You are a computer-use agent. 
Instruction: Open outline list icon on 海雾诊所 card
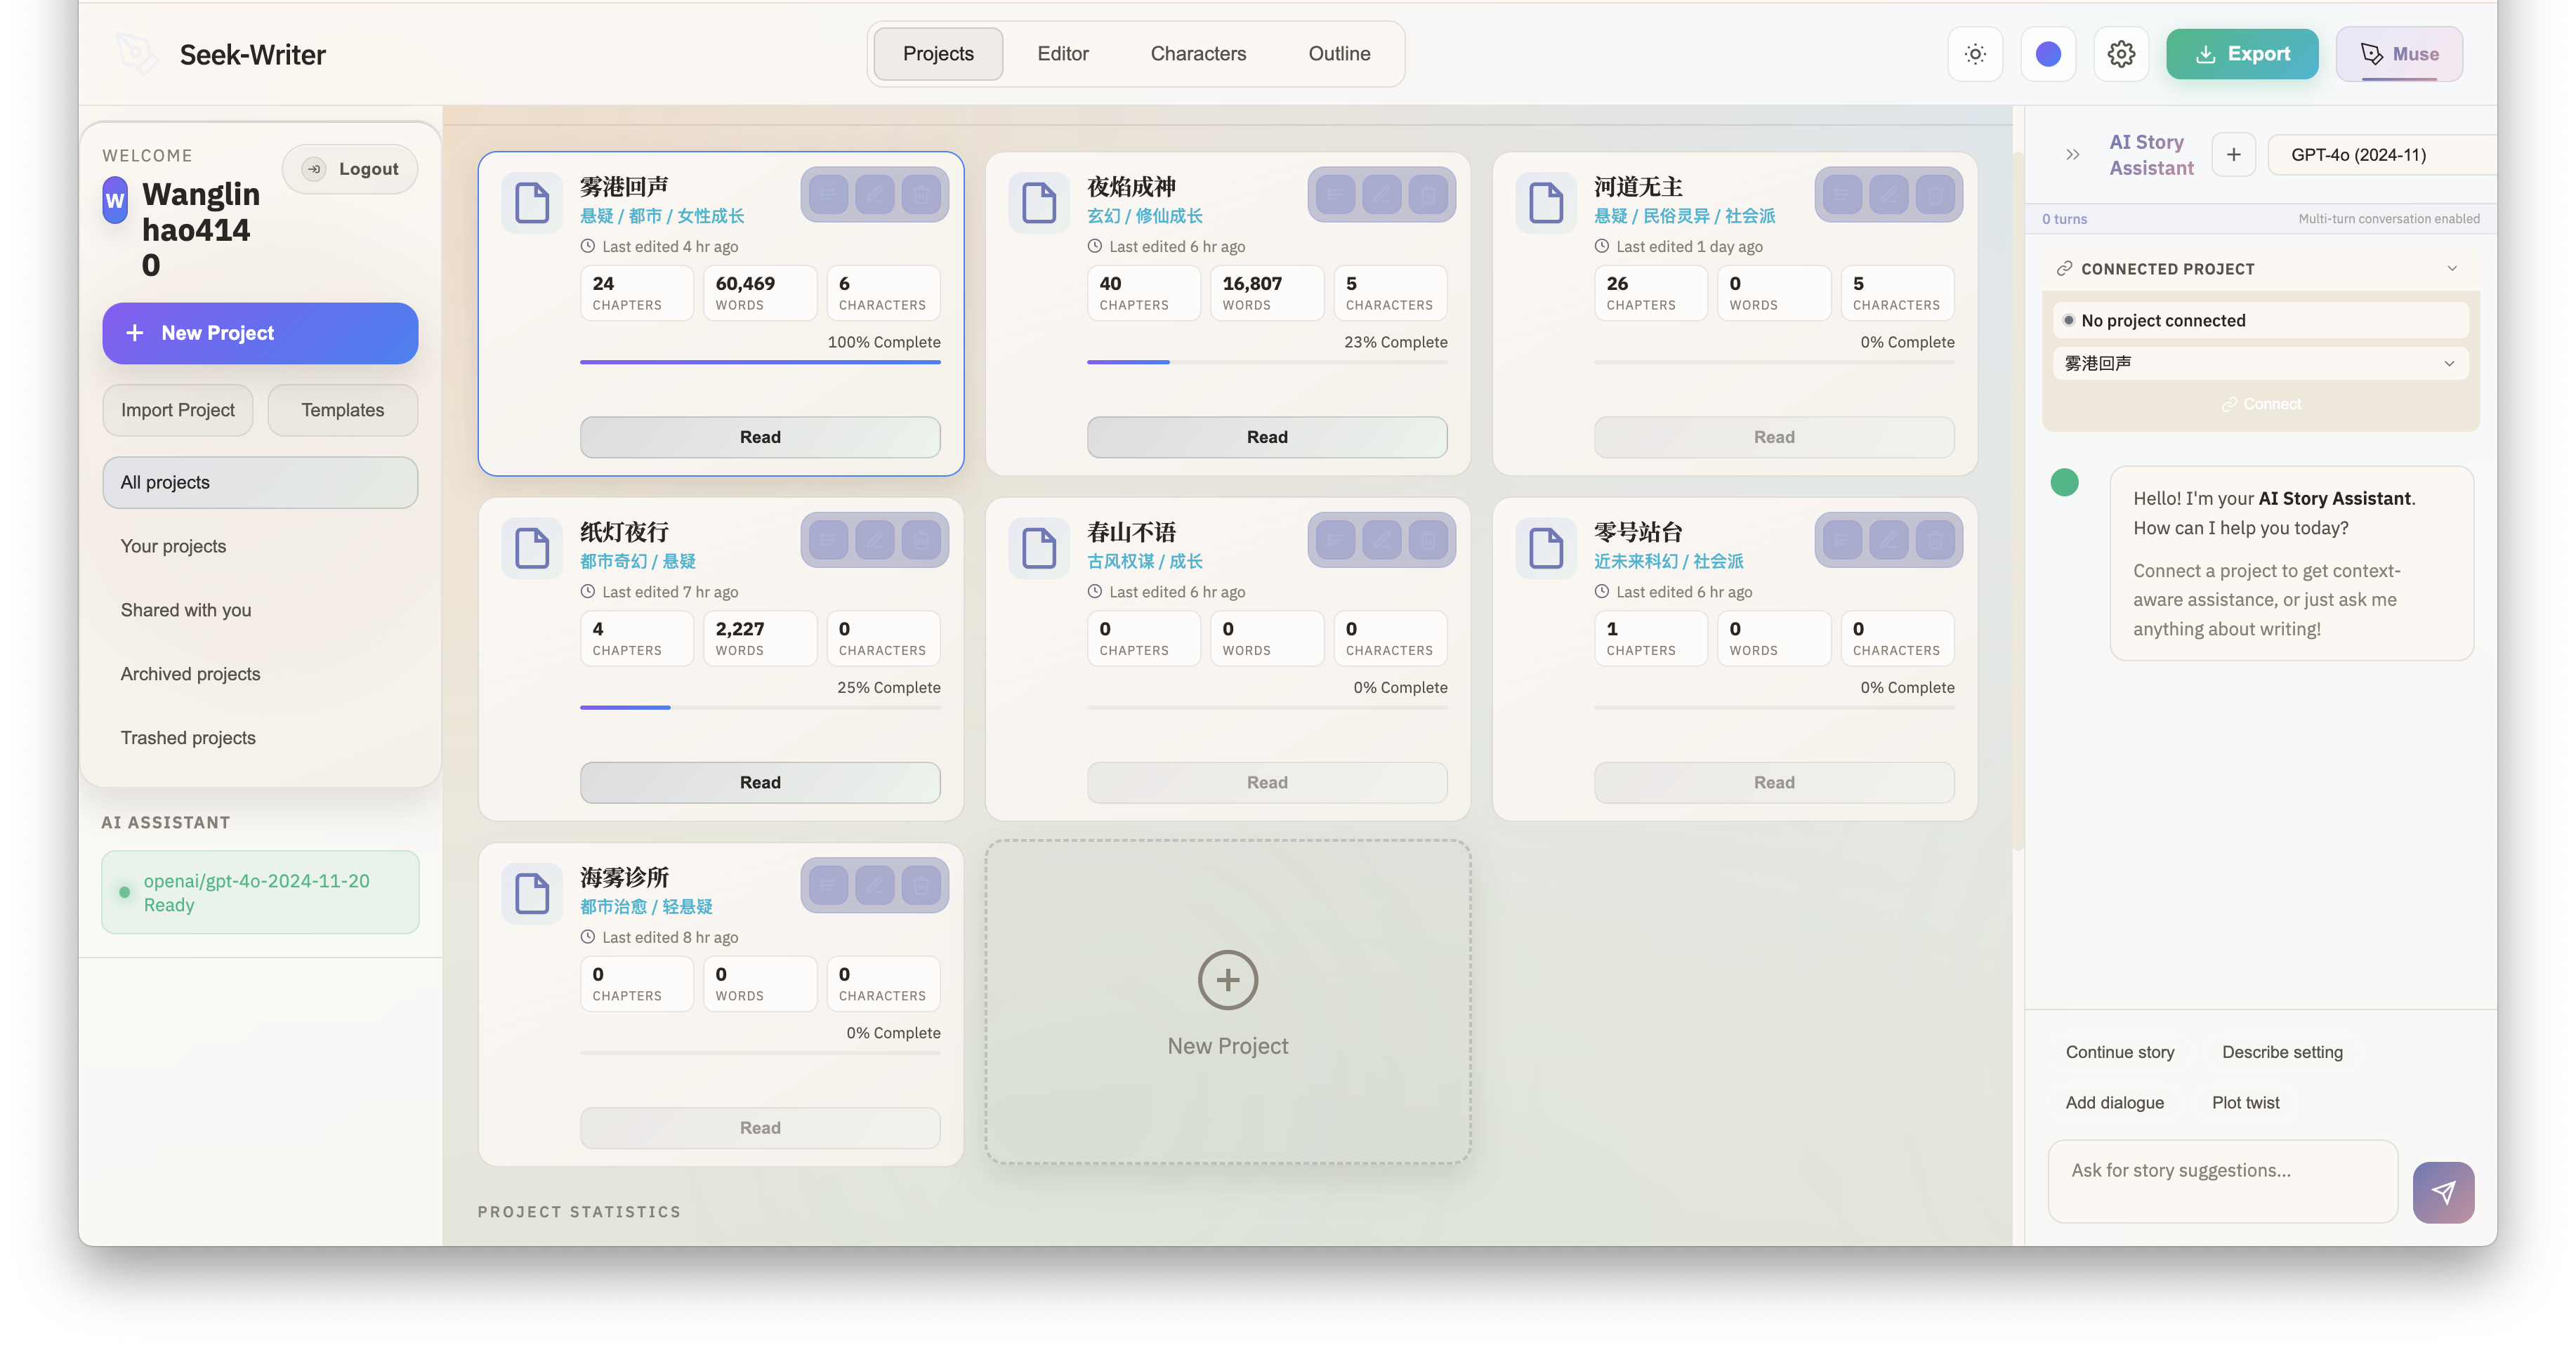click(828, 887)
